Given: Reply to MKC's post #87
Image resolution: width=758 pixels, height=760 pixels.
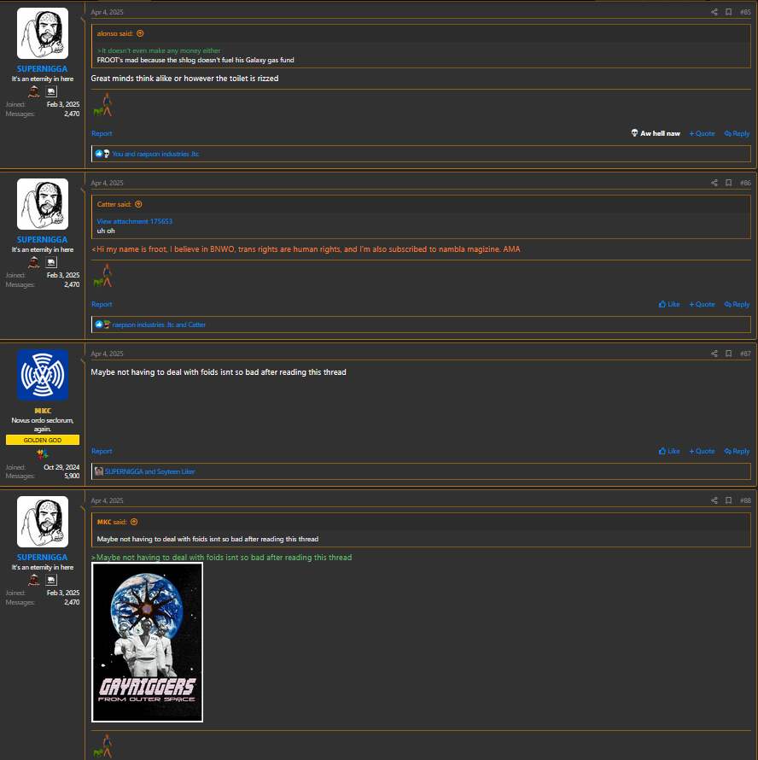Looking at the screenshot, I should point(738,451).
